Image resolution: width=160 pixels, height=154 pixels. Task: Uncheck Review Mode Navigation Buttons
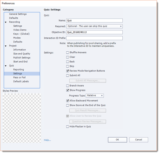[67, 71]
